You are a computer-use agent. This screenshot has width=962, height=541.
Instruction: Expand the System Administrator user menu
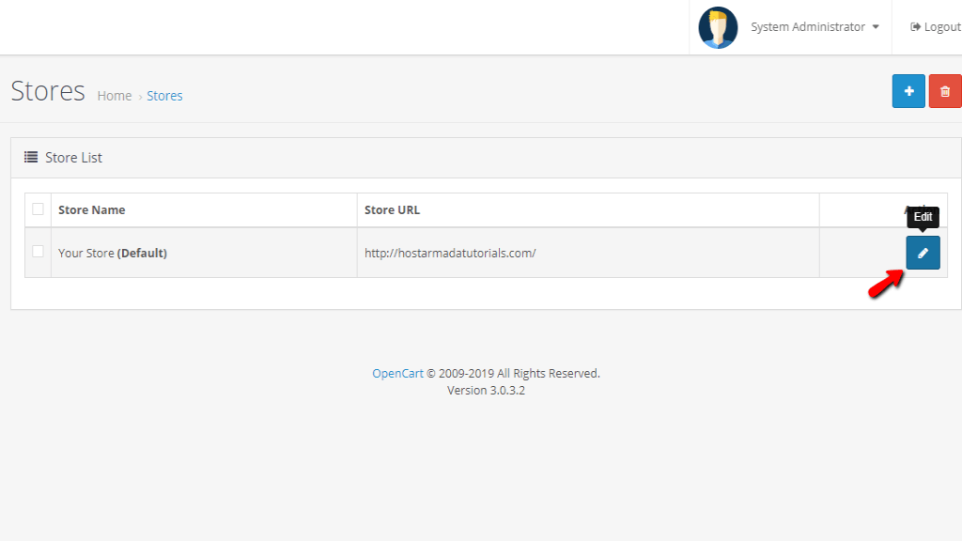[x=807, y=27]
